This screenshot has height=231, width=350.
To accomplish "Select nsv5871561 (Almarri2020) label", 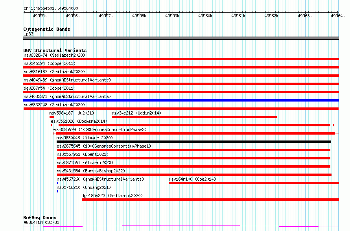I will coord(85,163).
